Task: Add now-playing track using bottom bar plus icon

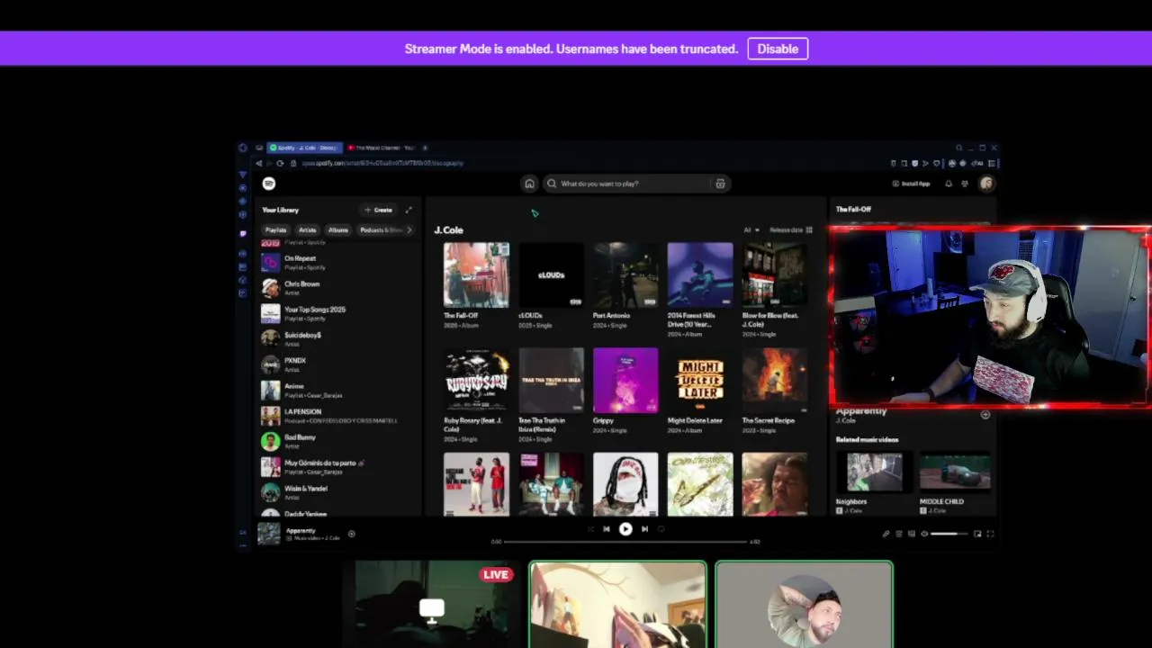Action: [x=351, y=534]
